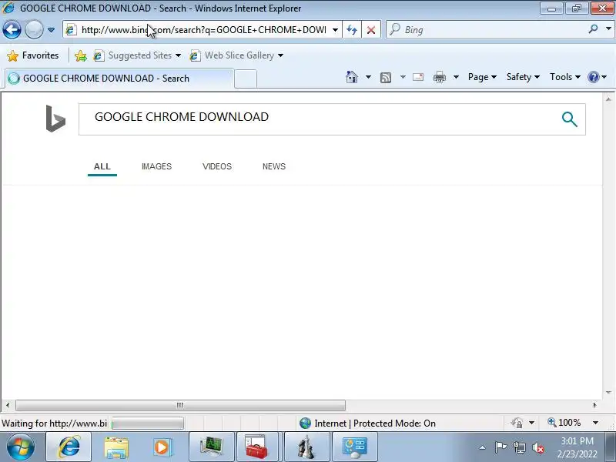Click the muted volume speaker icon
Image resolution: width=616 pixels, height=462 pixels.
(537, 447)
